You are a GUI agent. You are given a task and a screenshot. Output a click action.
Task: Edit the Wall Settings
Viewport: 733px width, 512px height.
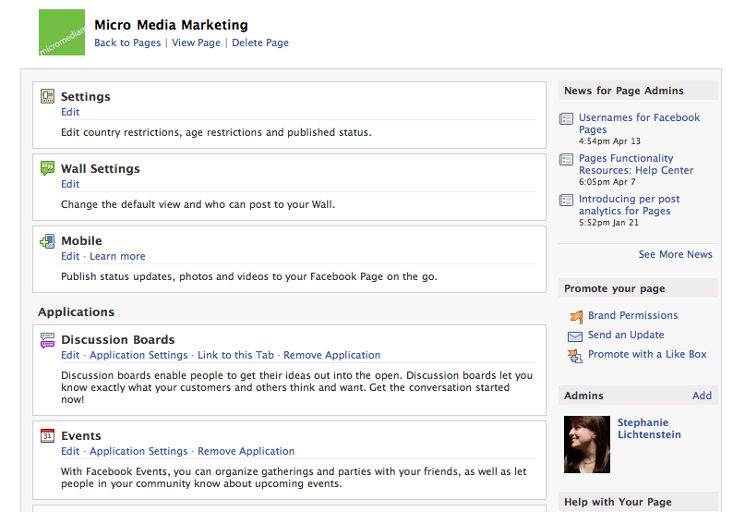tap(70, 184)
